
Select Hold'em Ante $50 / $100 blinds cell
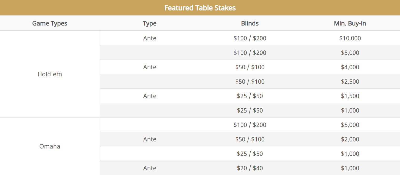click(x=250, y=67)
